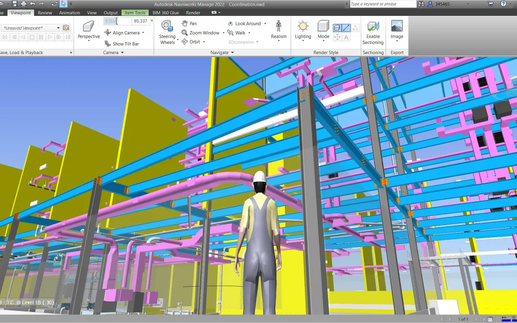Open the Save, Load & Playback dialog launcher
This screenshot has height=323, width=517.
[x=71, y=53]
